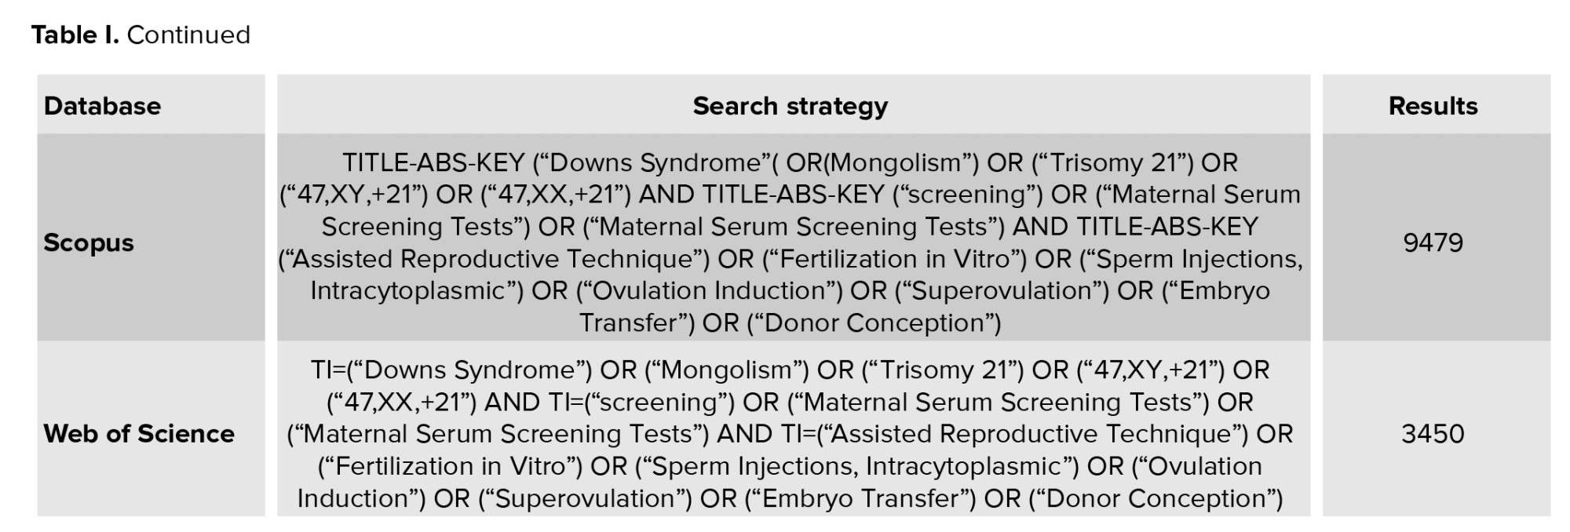The height and width of the screenshot is (532, 1570).
Task: Click "Embryo Transfer" in Web of Science strategy
Action: [x=860, y=499]
